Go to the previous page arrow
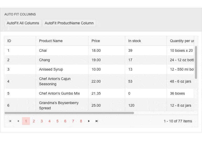 click(x=18, y=121)
